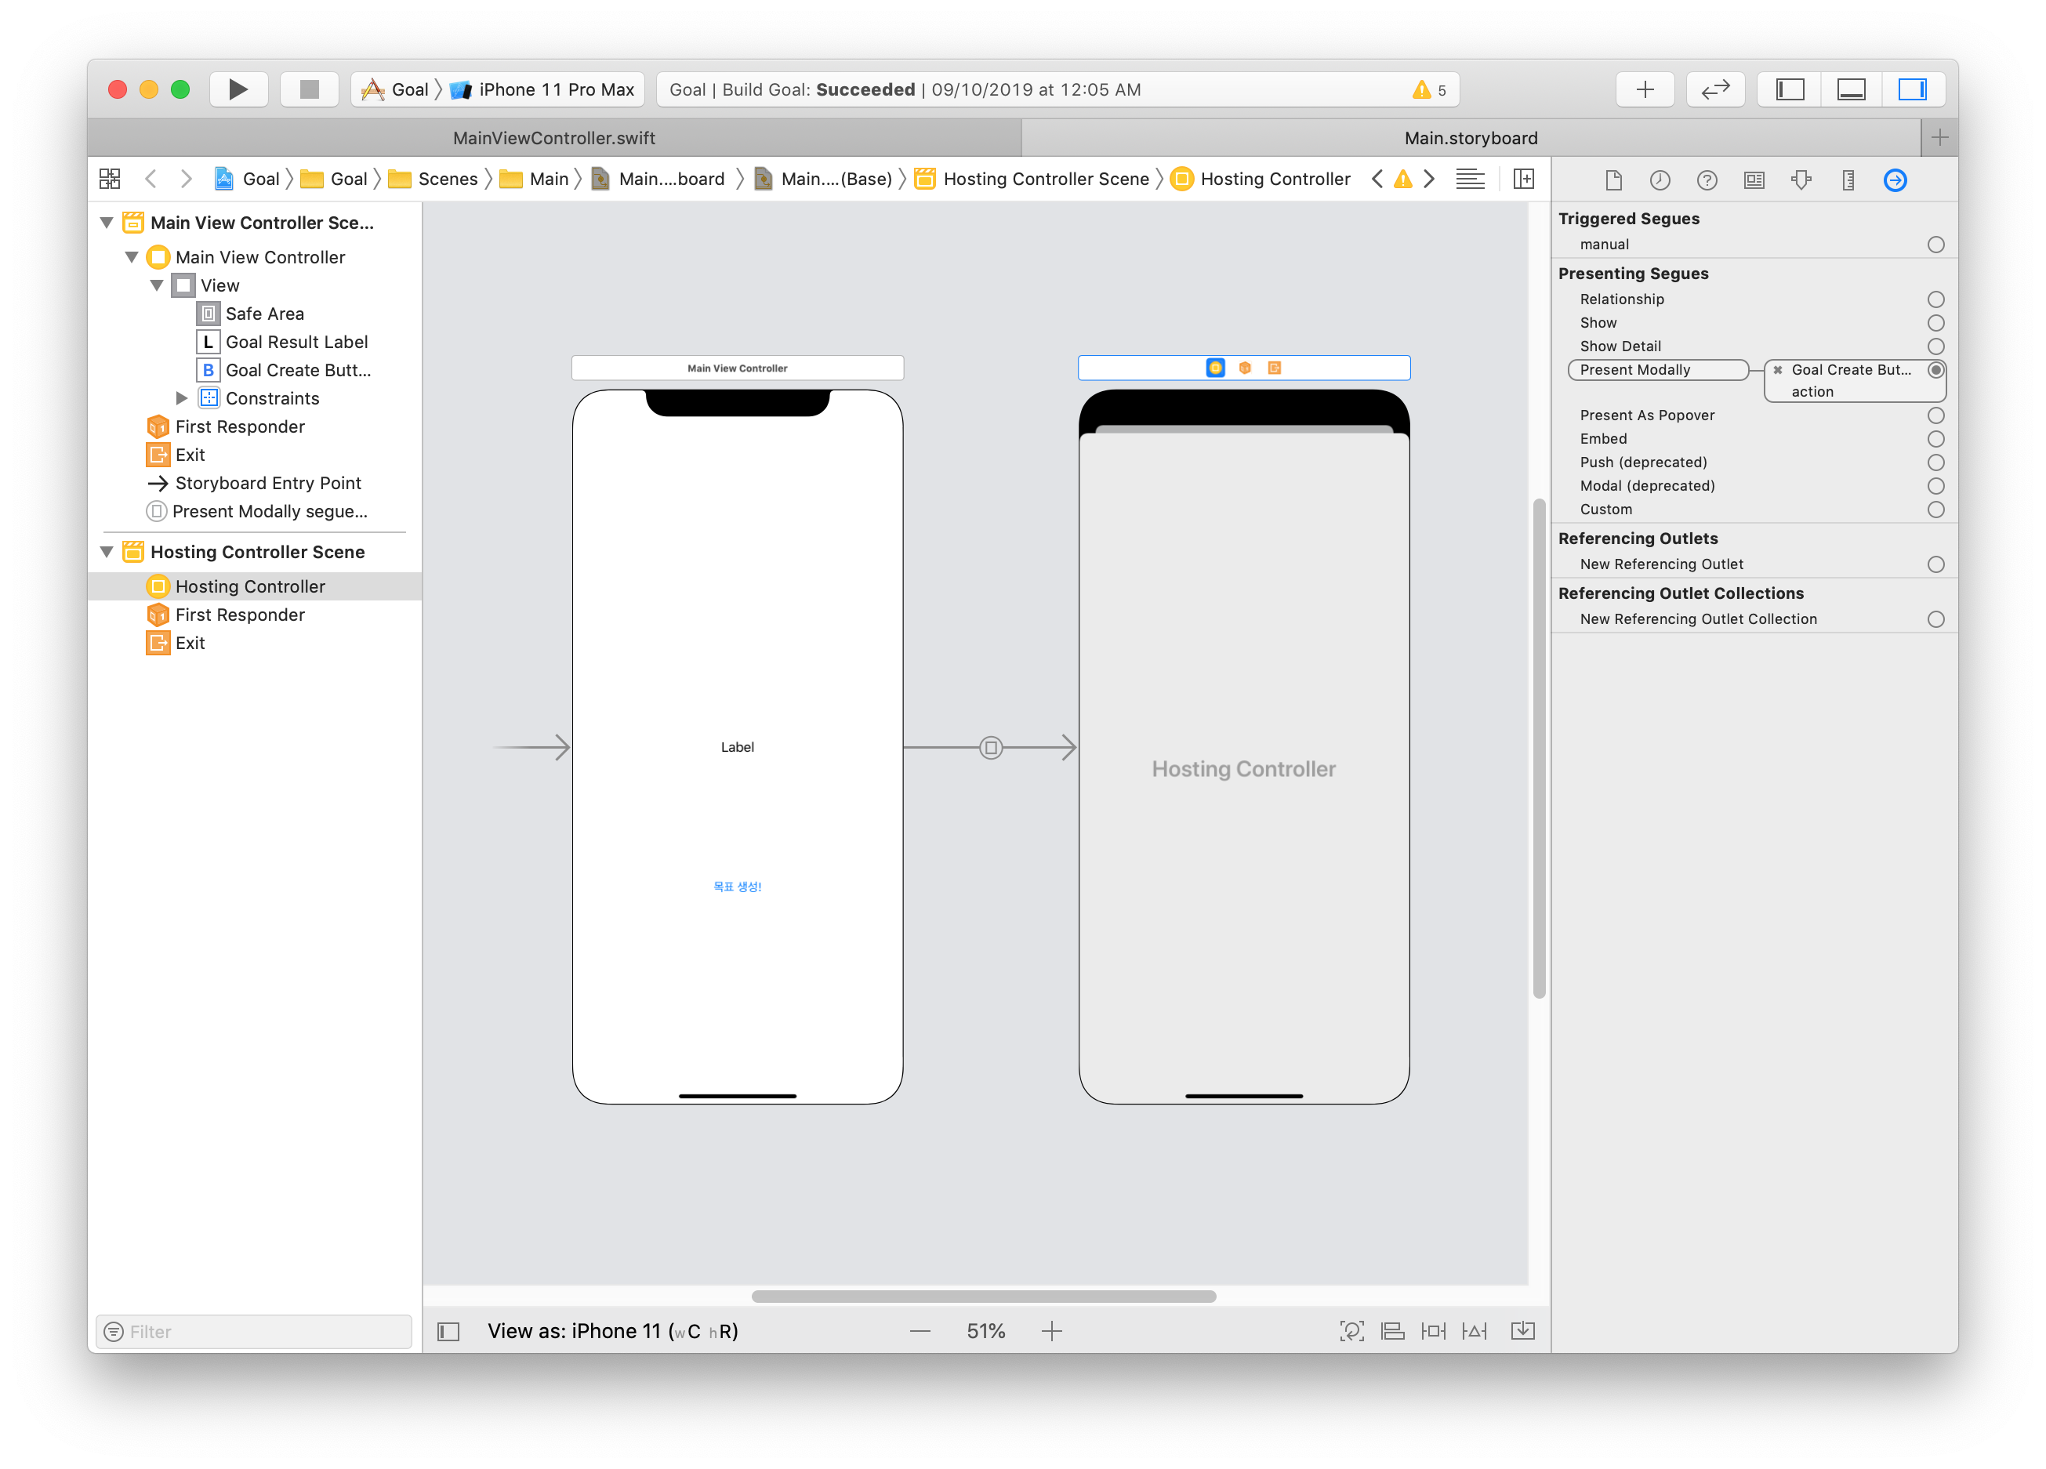This screenshot has height=1469, width=2046.
Task: Toggle the document outline sidebar button
Action: point(448,1332)
